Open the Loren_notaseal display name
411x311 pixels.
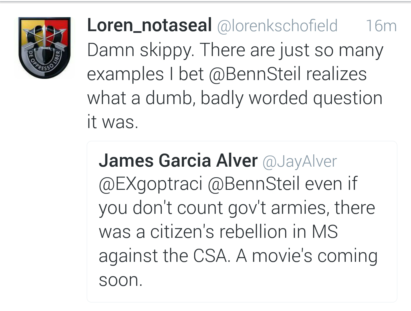click(149, 25)
